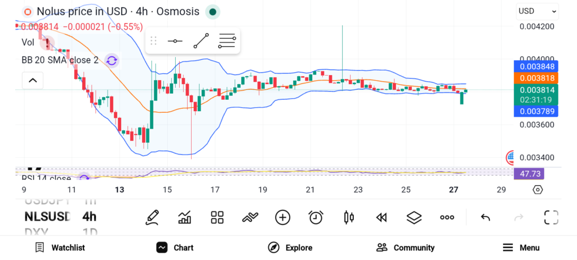Click the chart settings hexagon icon
Viewport: 577px width, 260px height.
(537, 190)
